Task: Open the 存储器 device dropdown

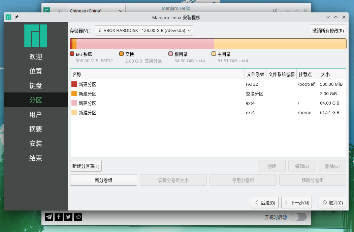Action: tap(144, 31)
